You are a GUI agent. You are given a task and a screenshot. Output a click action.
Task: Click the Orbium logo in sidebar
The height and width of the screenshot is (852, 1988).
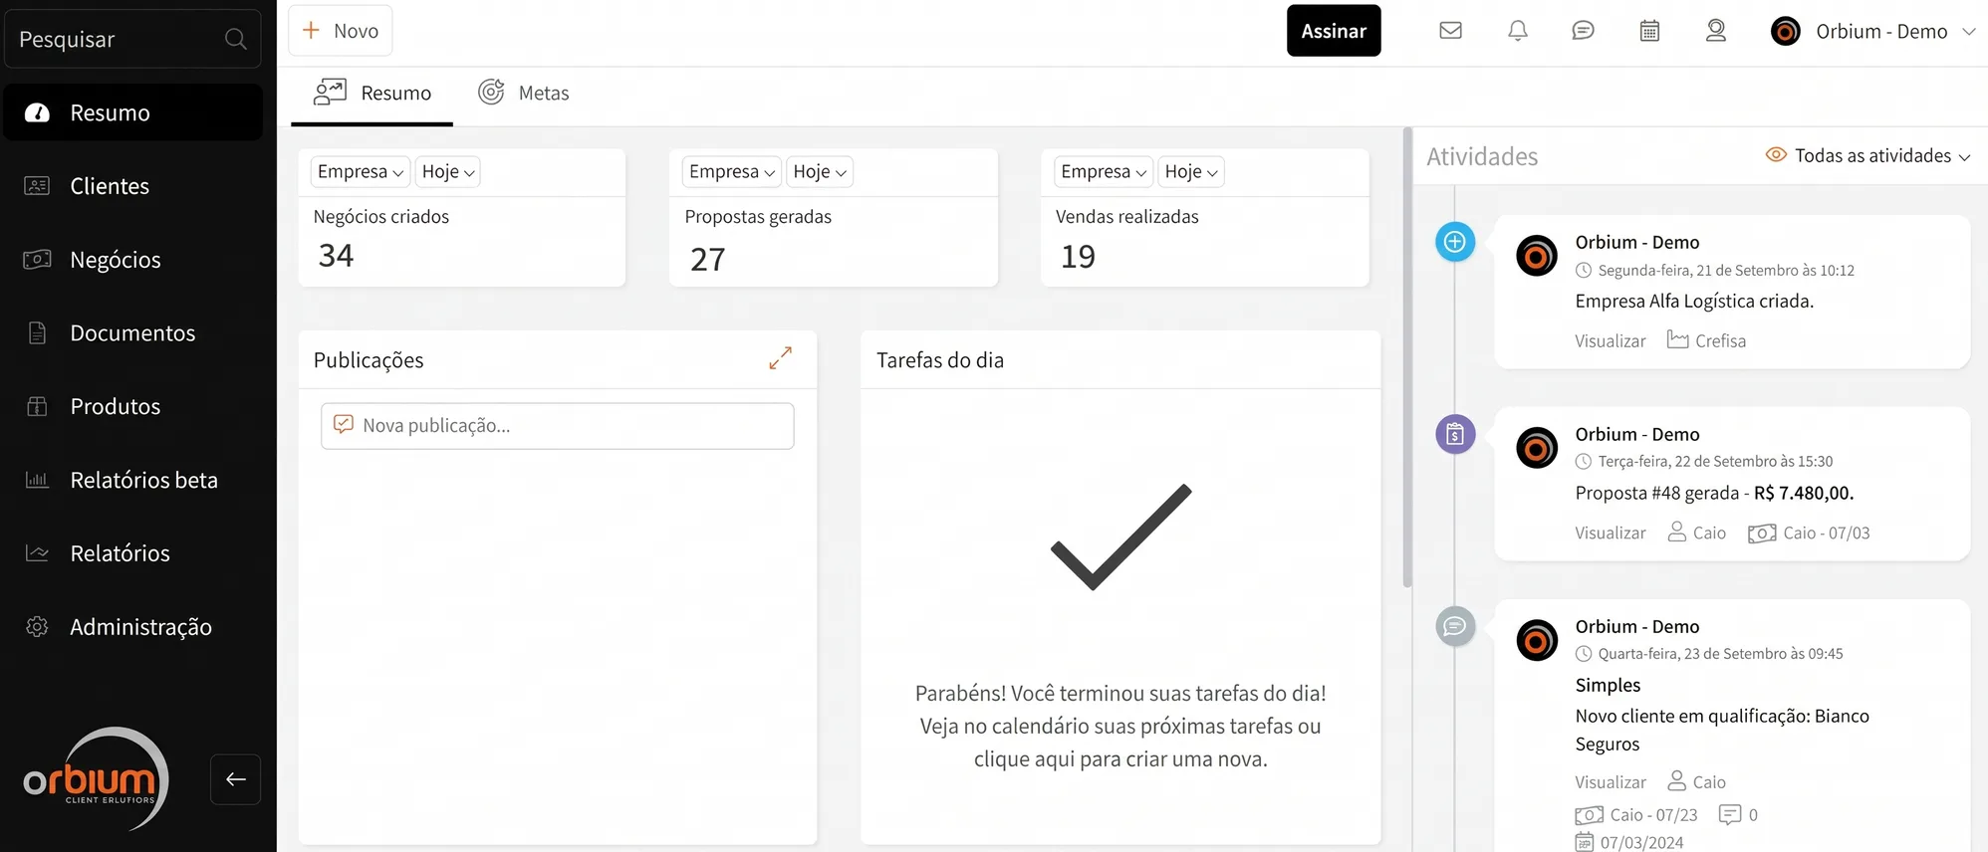(97, 778)
